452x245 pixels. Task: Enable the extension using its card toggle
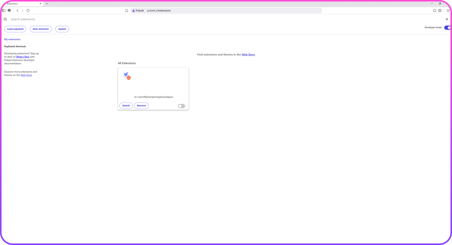coord(181,106)
